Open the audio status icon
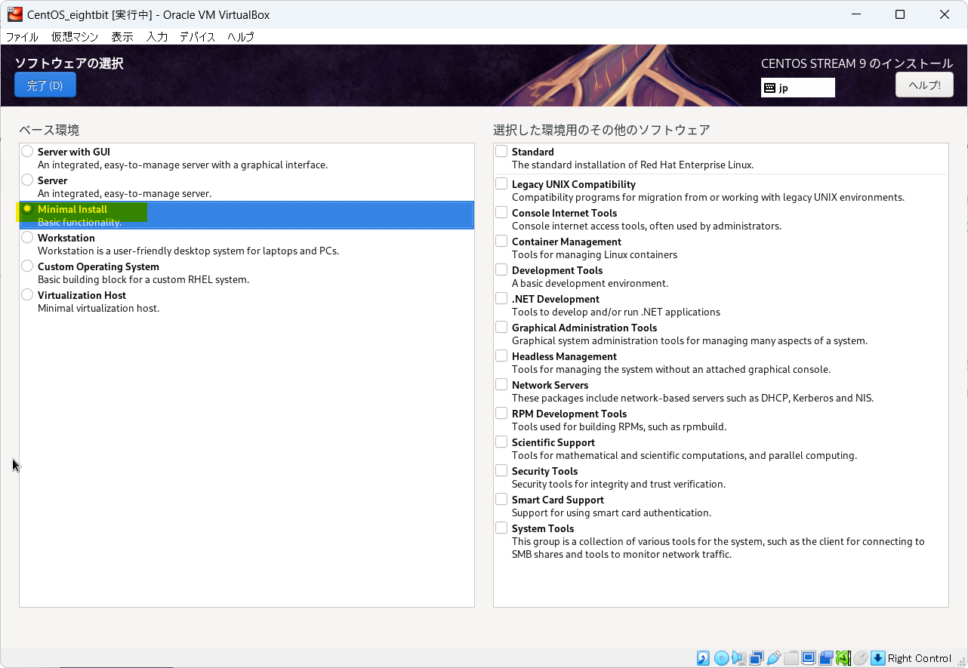Screen dimensions: 968x668 point(738,658)
